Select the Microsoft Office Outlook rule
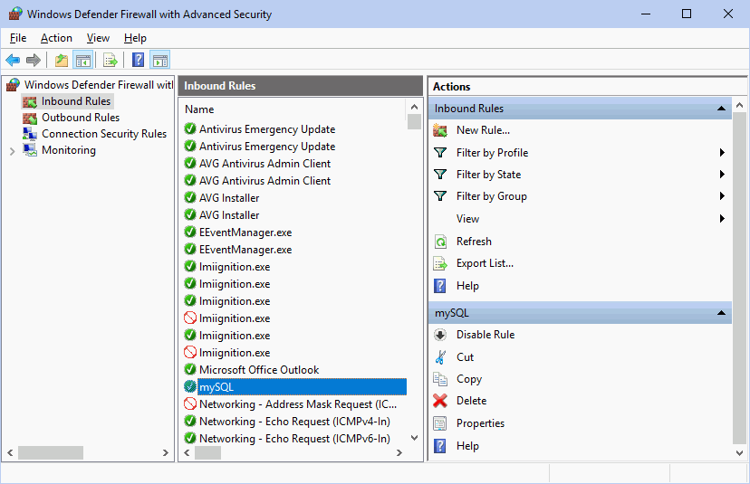This screenshot has height=484, width=750. (x=259, y=369)
